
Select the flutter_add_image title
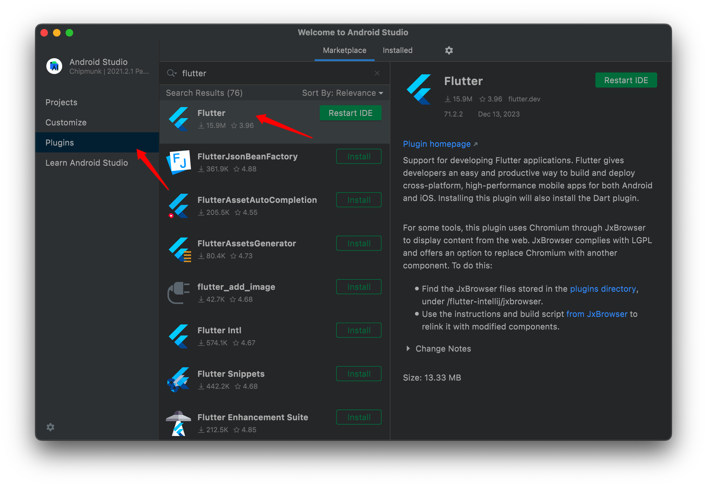[x=236, y=287]
